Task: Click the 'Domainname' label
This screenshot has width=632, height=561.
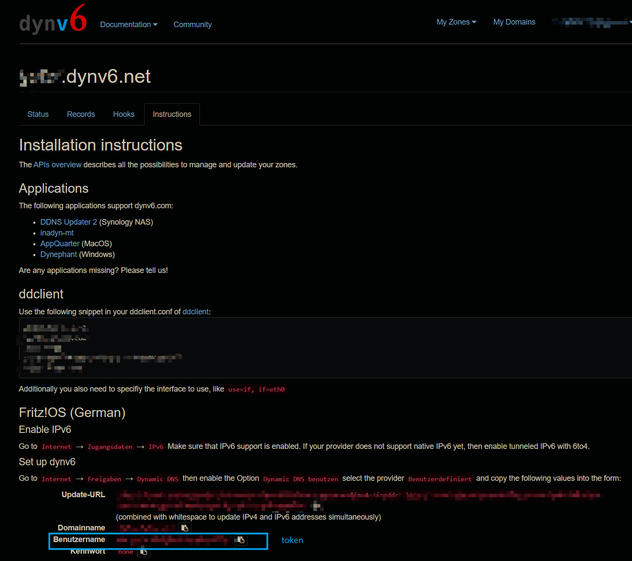Action: click(x=82, y=528)
